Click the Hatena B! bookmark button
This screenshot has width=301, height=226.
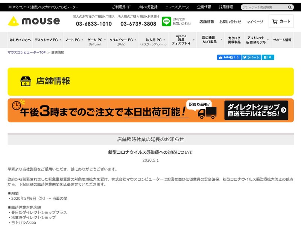[268, 57]
